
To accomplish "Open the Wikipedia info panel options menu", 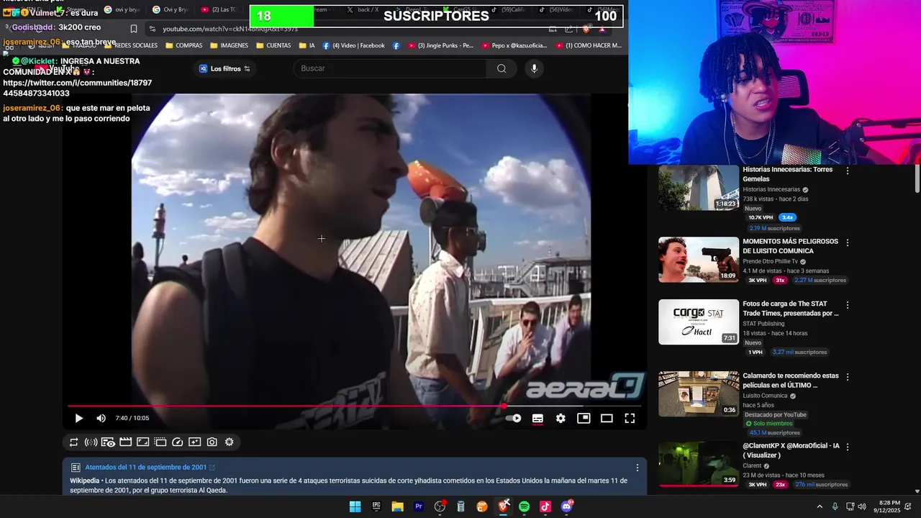I will click(x=637, y=468).
